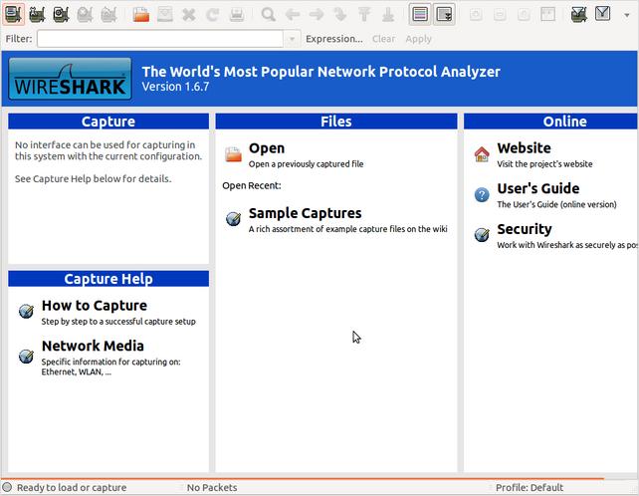This screenshot has width=639, height=496.
Task: Open display filters funnel icon
Action: coord(603,14)
